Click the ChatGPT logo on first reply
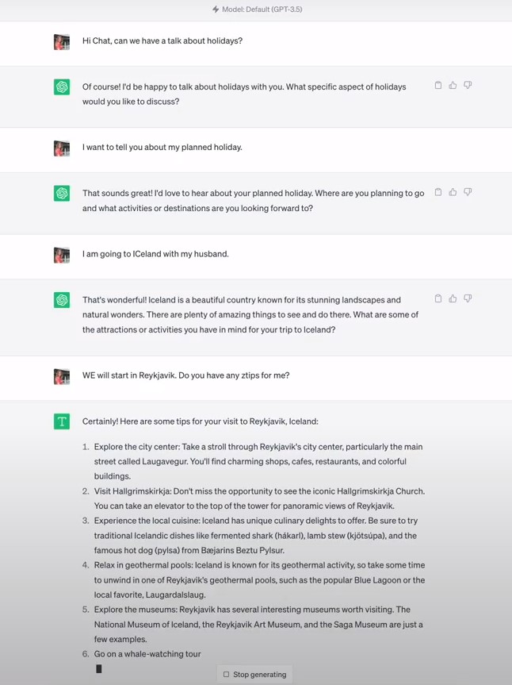The height and width of the screenshot is (685, 512). [x=62, y=87]
